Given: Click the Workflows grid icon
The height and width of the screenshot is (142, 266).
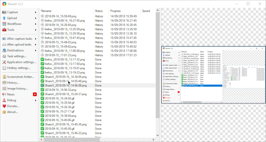Looking at the screenshot, I should coord(4,24).
